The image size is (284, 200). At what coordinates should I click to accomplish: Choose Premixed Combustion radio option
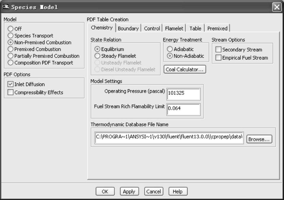pyautogui.click(x=11, y=49)
